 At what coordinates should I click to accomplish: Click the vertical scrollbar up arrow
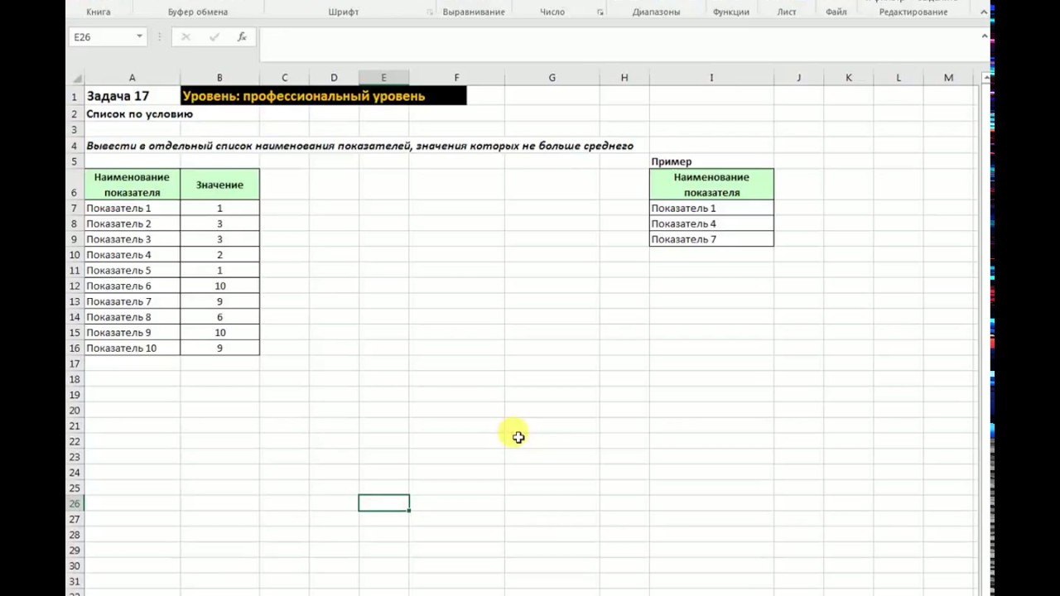(x=985, y=78)
